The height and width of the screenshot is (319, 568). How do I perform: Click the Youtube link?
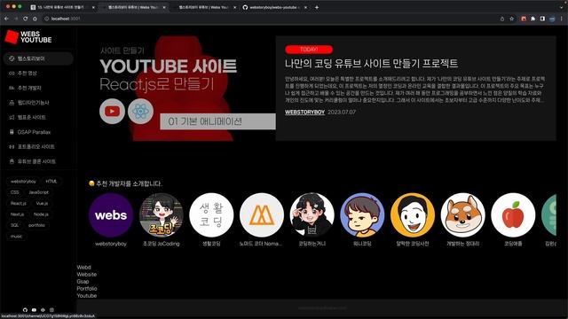(87, 295)
